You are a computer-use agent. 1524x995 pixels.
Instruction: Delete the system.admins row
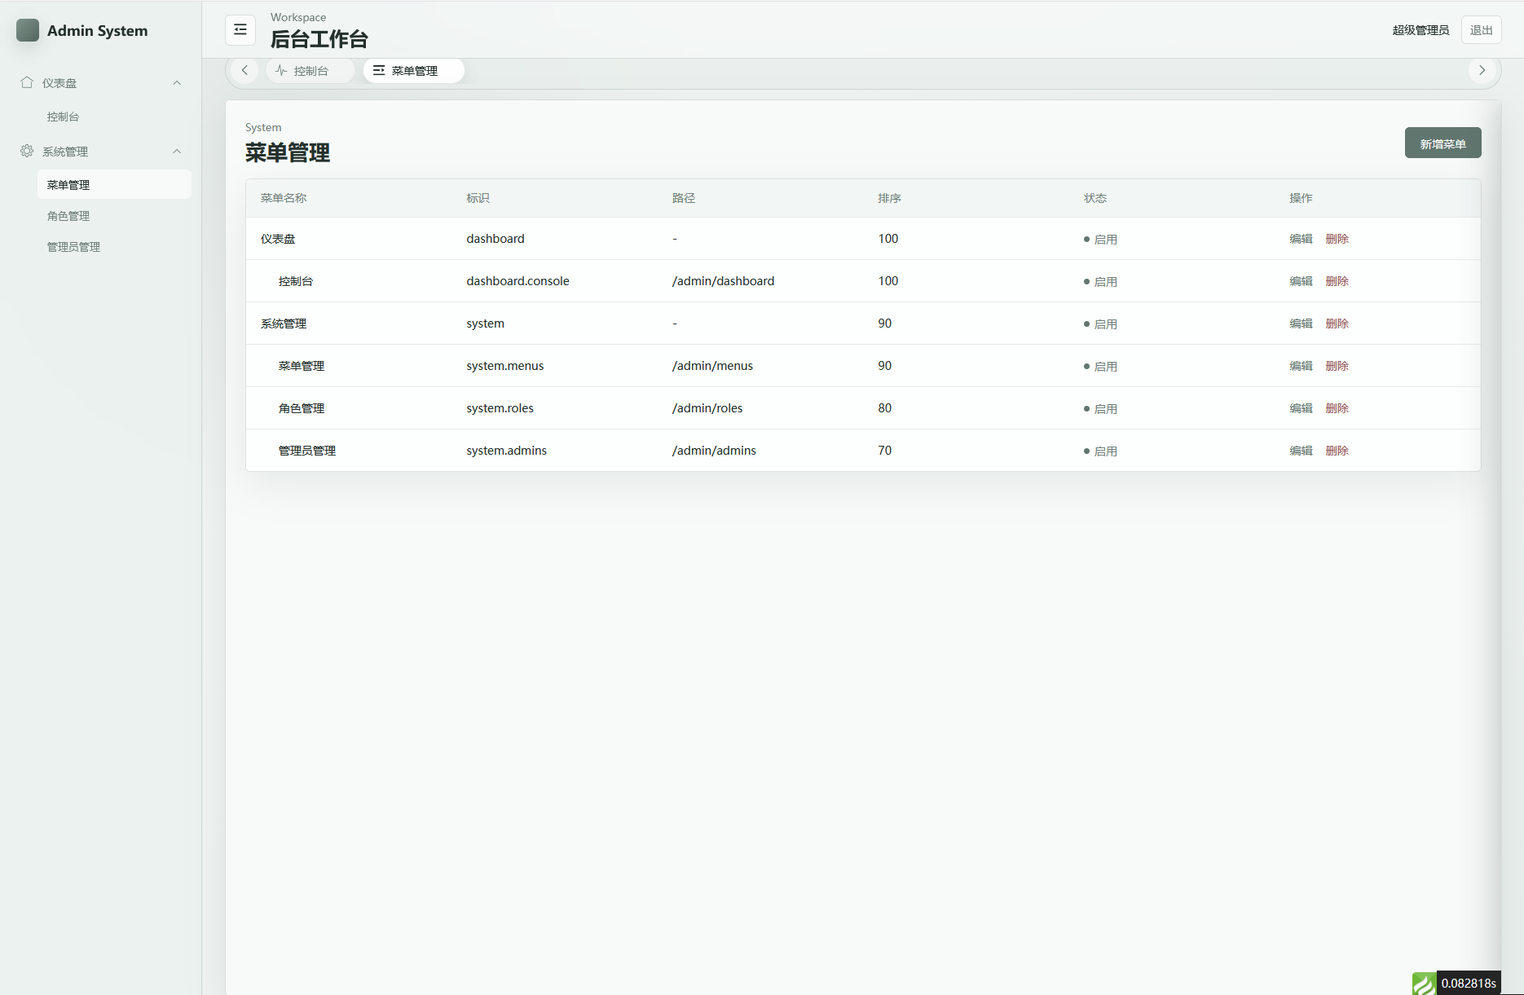(x=1337, y=450)
